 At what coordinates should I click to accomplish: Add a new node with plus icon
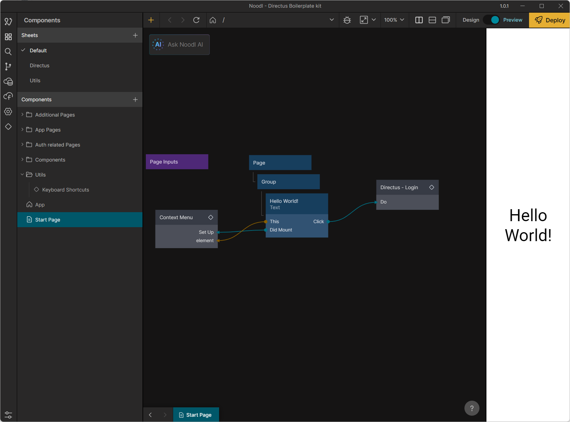point(151,20)
